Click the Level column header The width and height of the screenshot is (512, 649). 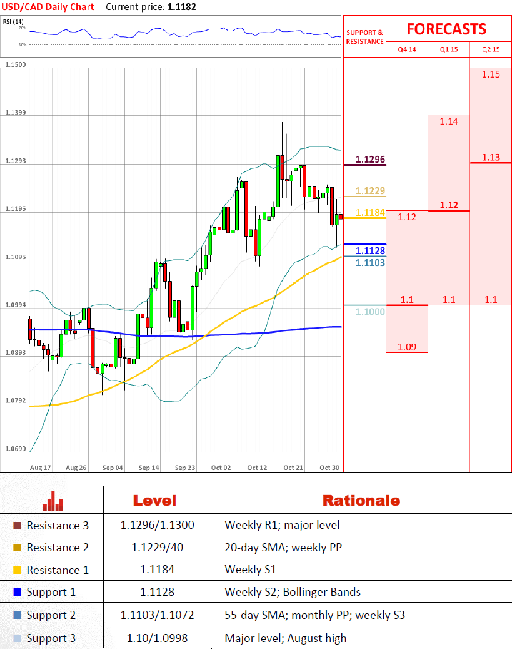[154, 500]
